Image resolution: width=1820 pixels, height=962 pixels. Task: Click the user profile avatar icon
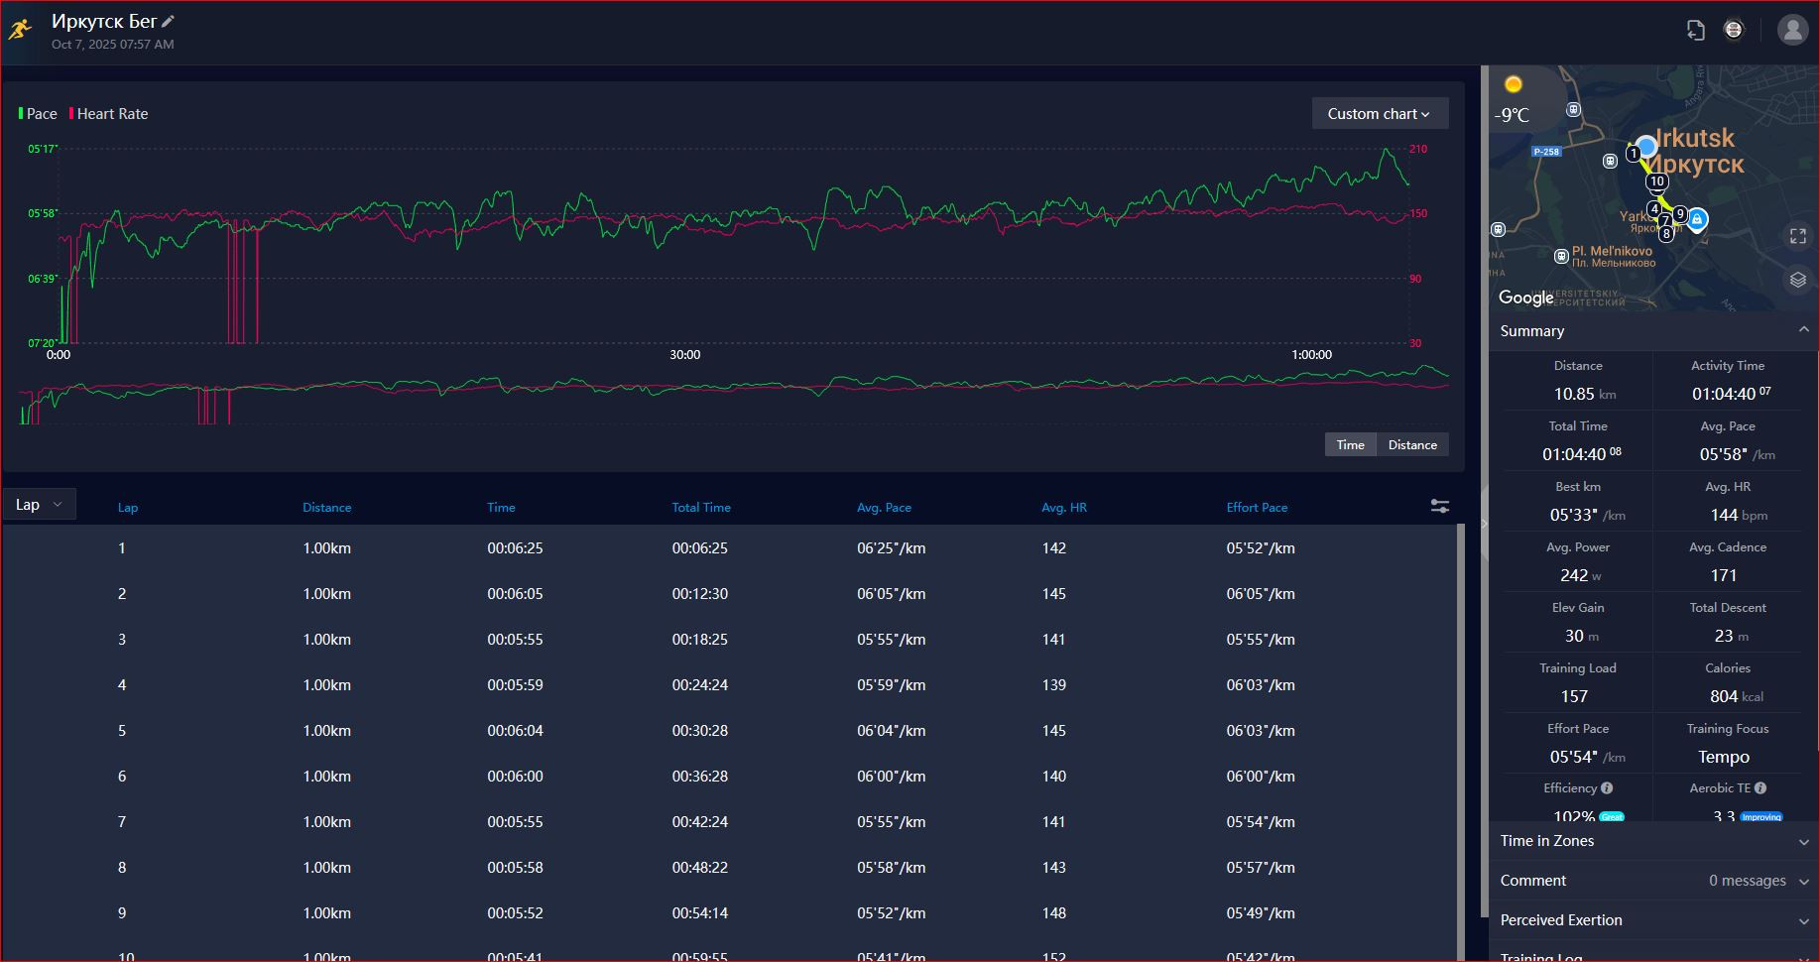[1792, 30]
